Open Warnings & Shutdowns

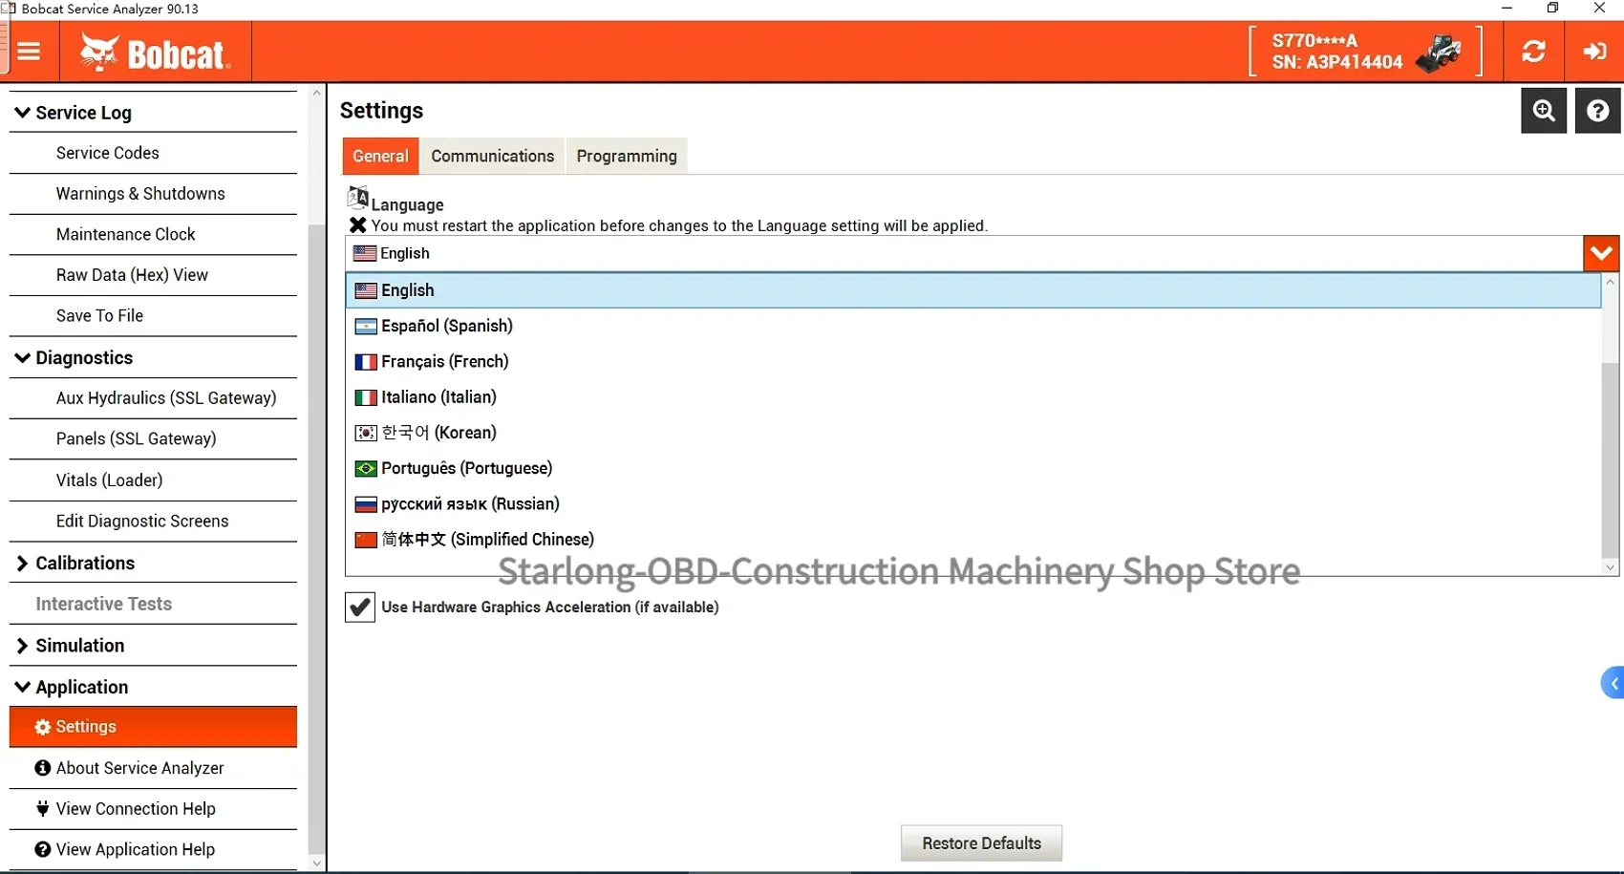pyautogui.click(x=153, y=194)
